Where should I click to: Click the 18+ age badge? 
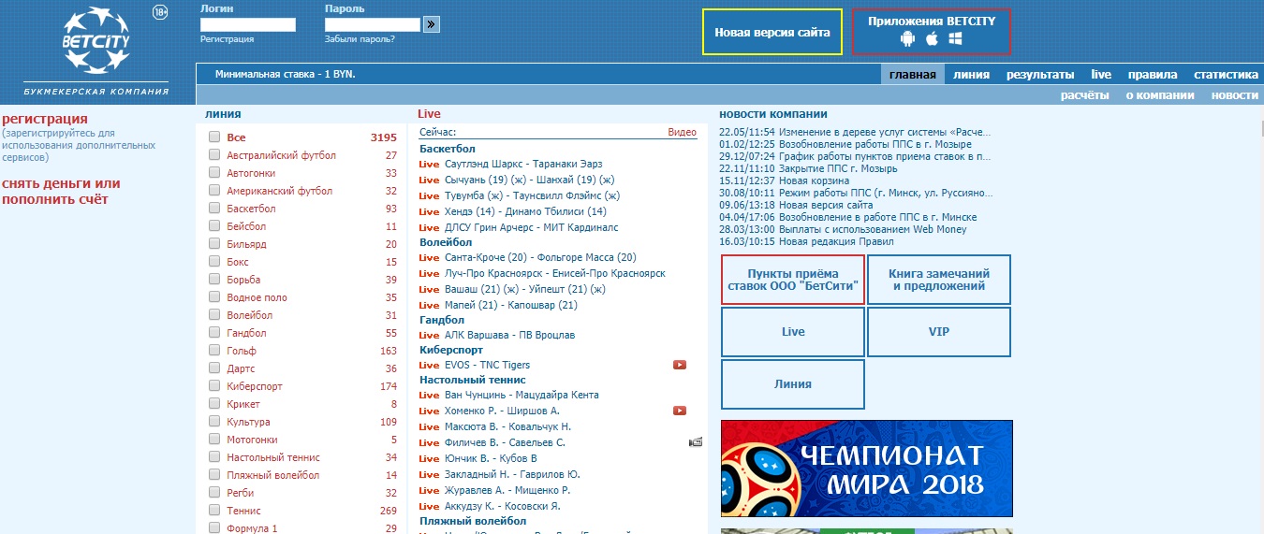click(x=160, y=12)
